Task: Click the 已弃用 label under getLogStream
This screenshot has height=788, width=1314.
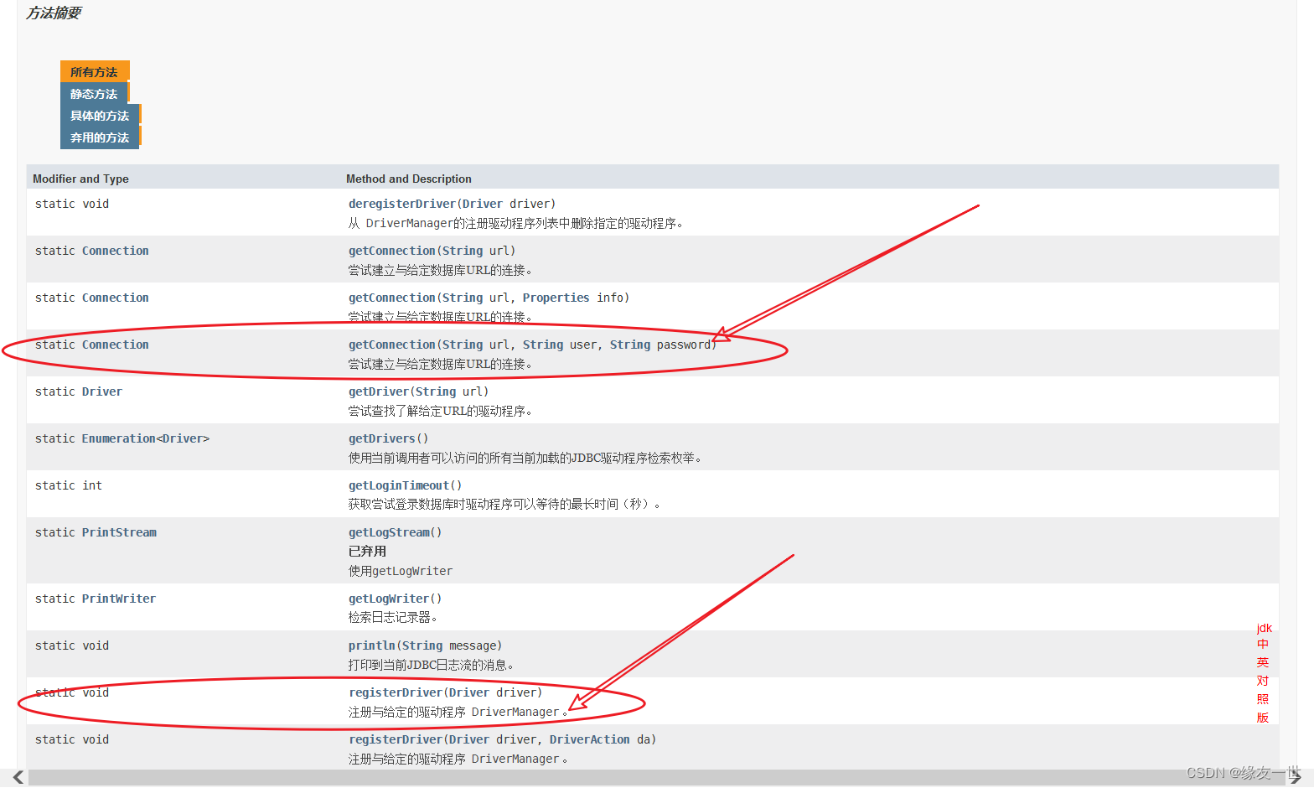Action: coord(367,551)
